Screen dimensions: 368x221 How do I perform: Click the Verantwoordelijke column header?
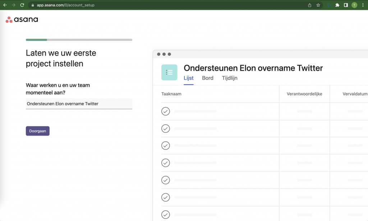(304, 94)
